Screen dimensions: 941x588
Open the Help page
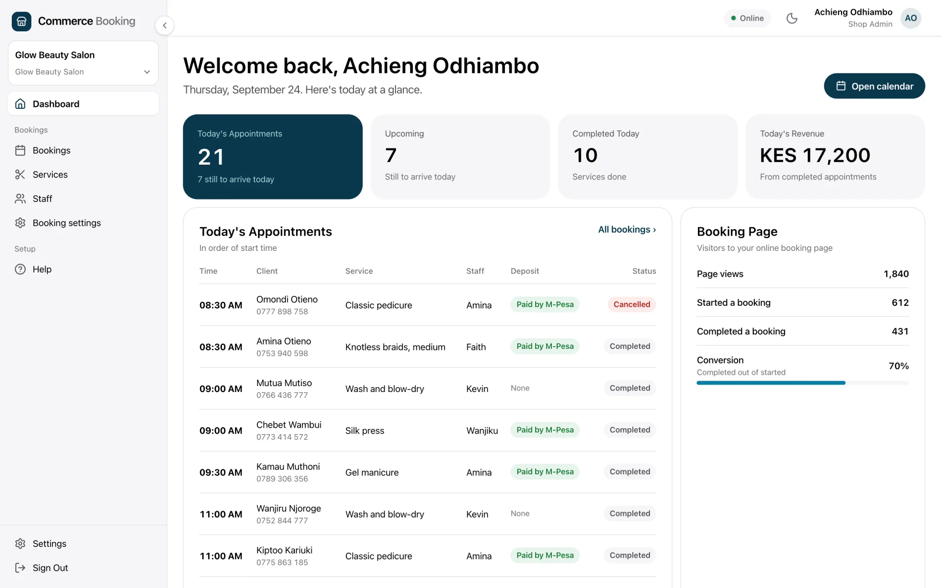pos(42,269)
